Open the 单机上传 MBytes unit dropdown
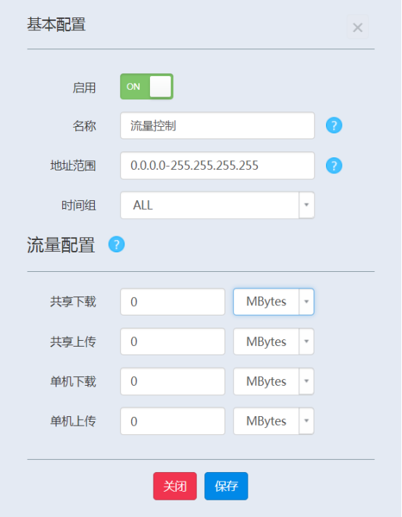This screenshot has width=402, height=517. click(274, 421)
